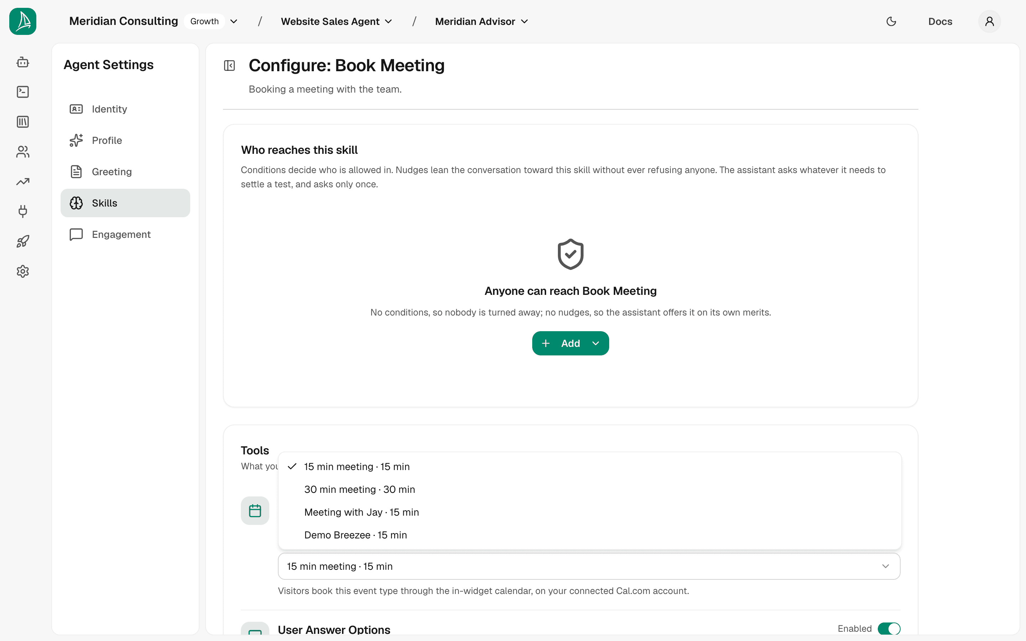Toggle dark mode moon icon
Screen dimensions: 1026x641
[891, 21]
